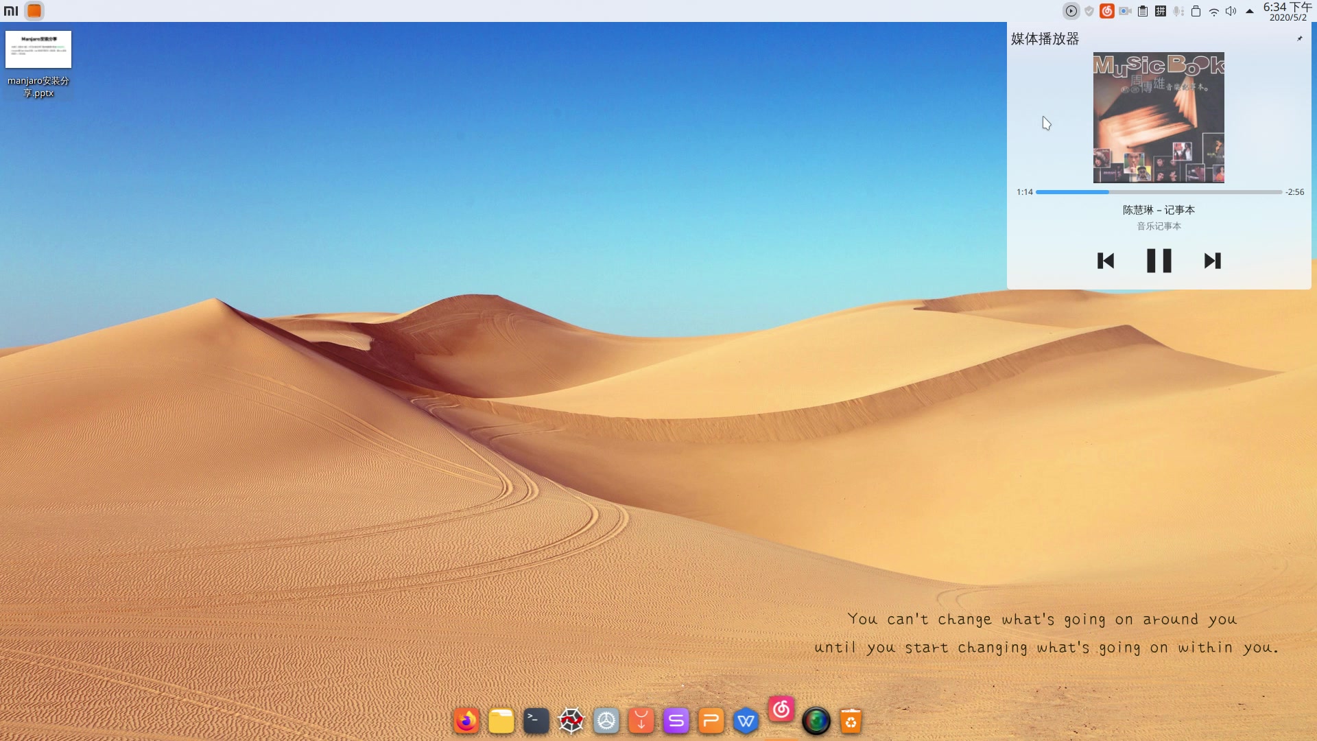Open the terminal from the dock

(x=536, y=721)
